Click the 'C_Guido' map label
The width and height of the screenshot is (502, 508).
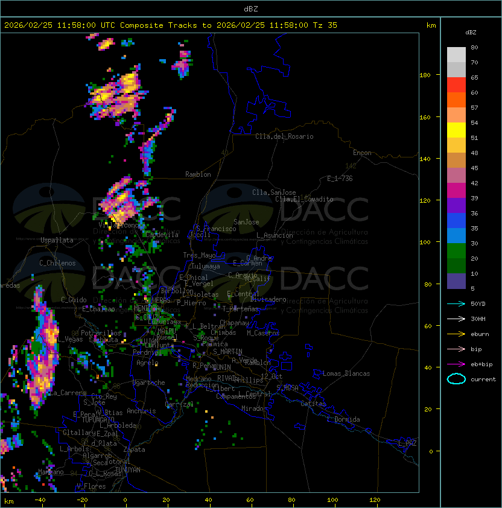[x=74, y=300]
